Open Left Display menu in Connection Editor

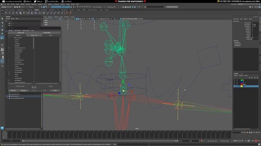point(18,30)
